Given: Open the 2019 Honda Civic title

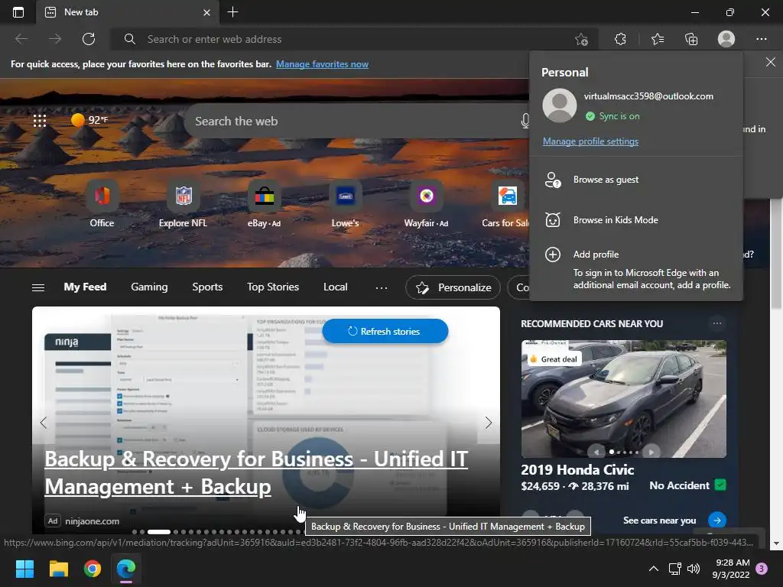Looking at the screenshot, I should 577,470.
